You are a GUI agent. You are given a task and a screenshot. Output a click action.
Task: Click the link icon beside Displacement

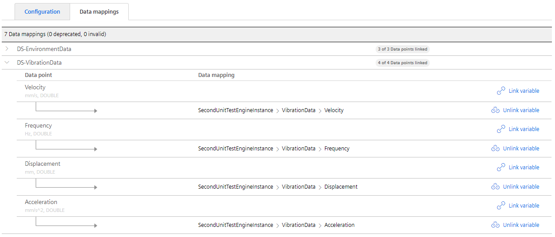pyautogui.click(x=501, y=168)
